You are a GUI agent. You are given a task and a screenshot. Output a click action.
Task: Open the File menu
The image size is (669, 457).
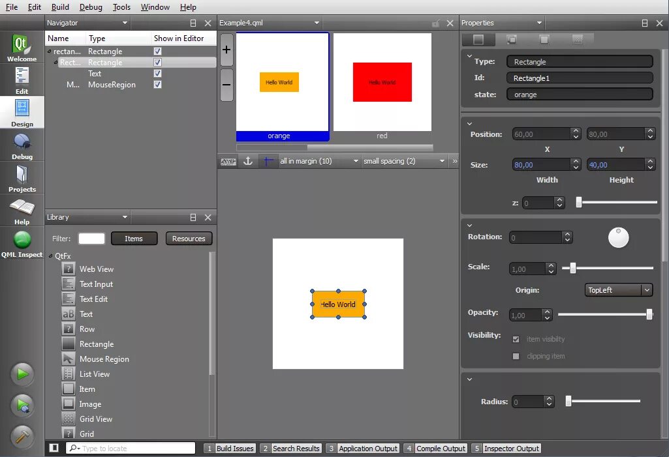(x=12, y=7)
